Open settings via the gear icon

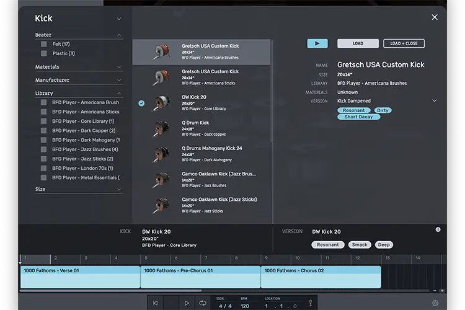tap(435, 303)
